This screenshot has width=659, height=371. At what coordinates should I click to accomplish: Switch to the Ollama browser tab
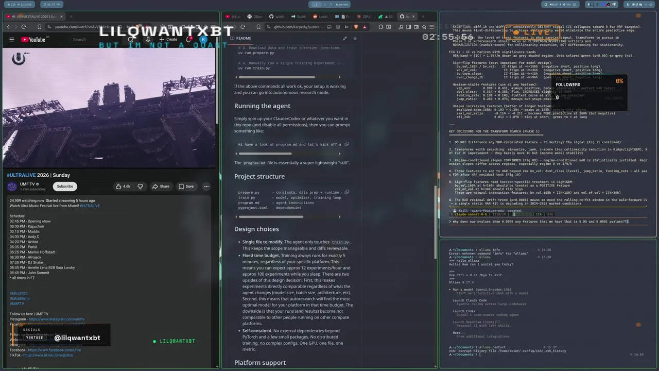click(255, 16)
